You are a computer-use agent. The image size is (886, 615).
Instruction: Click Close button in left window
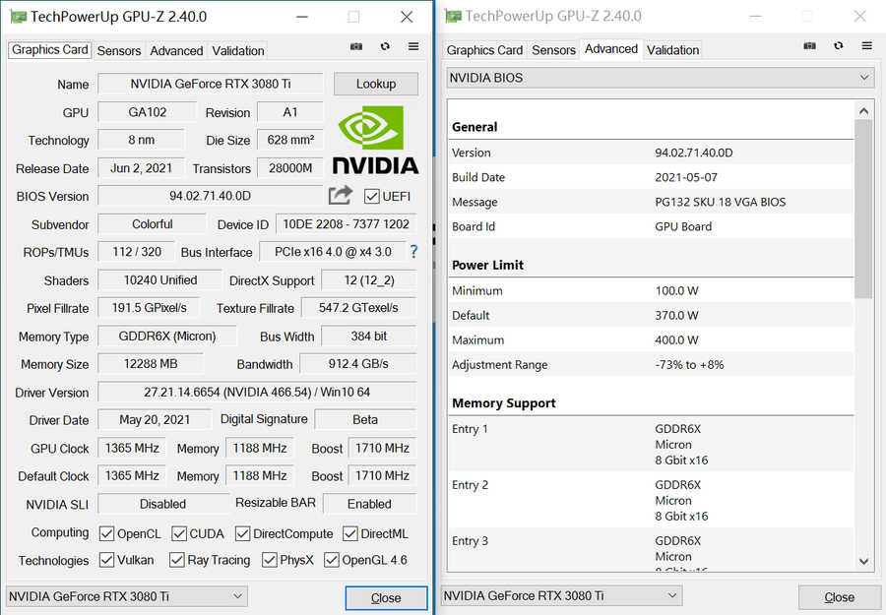(386, 597)
